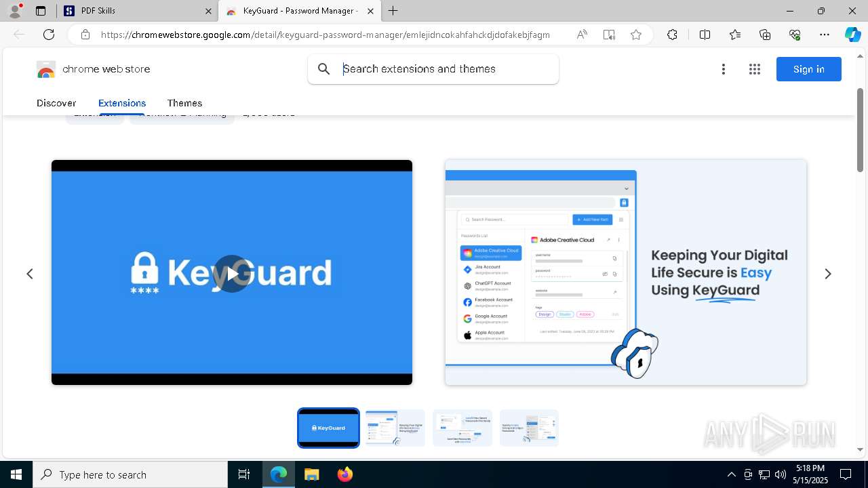Screen dimensions: 868x488
Task: Click the search magnifier icon
Action: pyautogui.click(x=324, y=69)
